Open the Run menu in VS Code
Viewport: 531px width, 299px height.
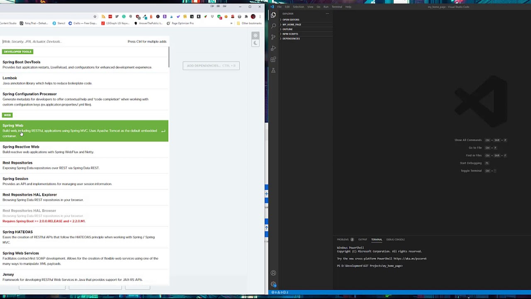[326, 7]
